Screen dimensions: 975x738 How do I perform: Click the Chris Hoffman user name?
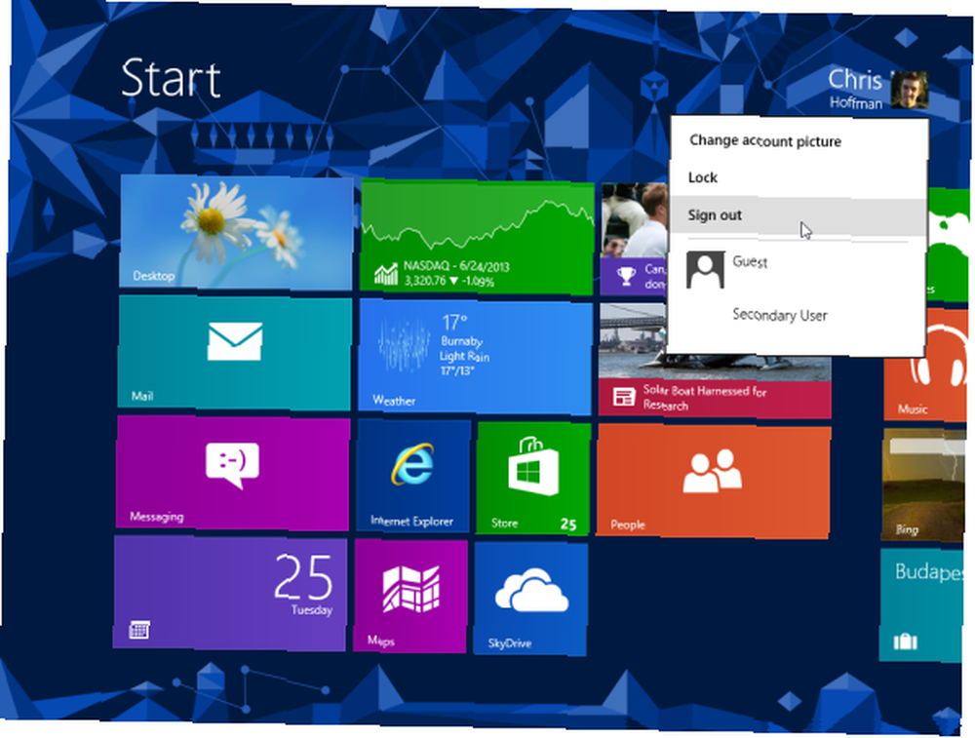(855, 90)
